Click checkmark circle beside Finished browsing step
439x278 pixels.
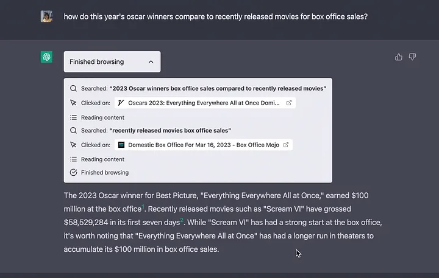tap(74, 172)
